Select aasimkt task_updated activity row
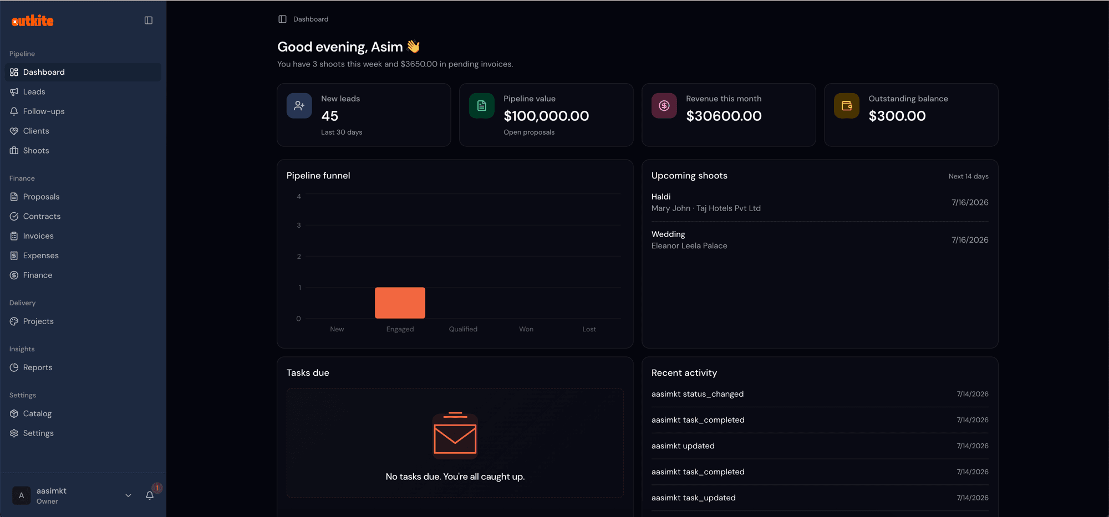This screenshot has width=1109, height=517. [x=820, y=498]
